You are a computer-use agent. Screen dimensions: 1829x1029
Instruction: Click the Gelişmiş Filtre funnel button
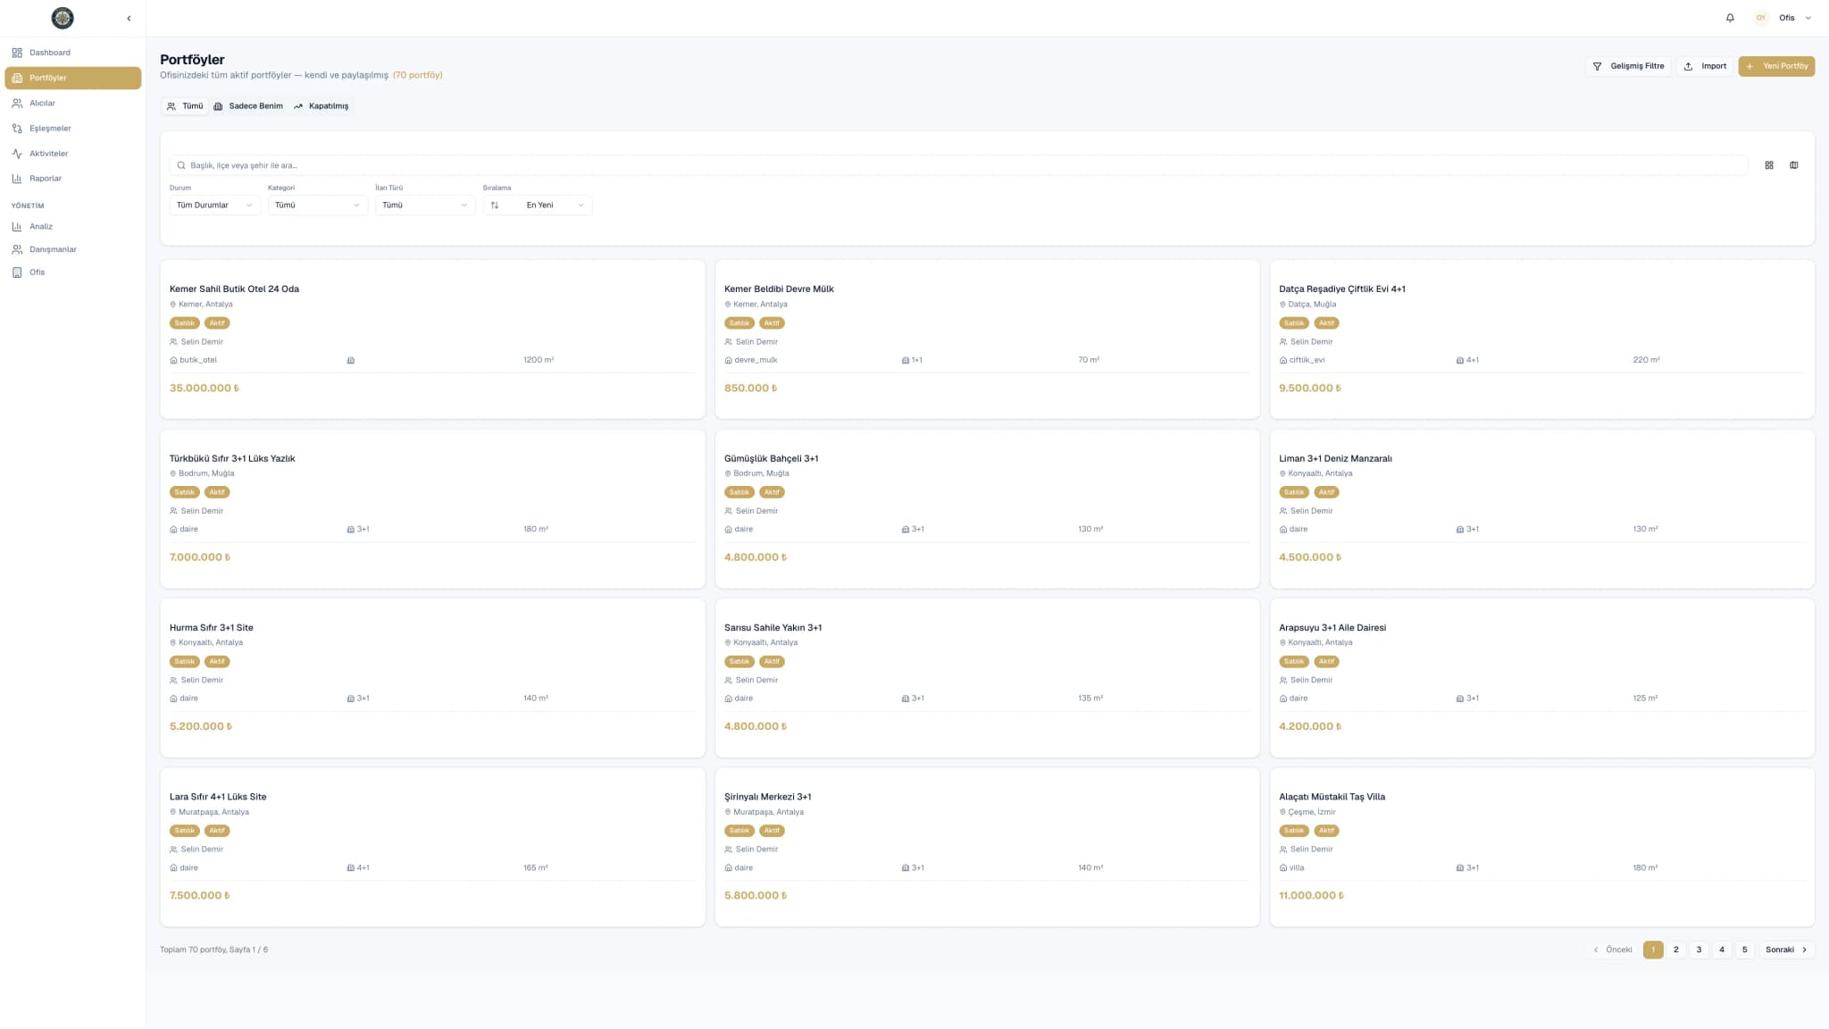[x=1628, y=66]
